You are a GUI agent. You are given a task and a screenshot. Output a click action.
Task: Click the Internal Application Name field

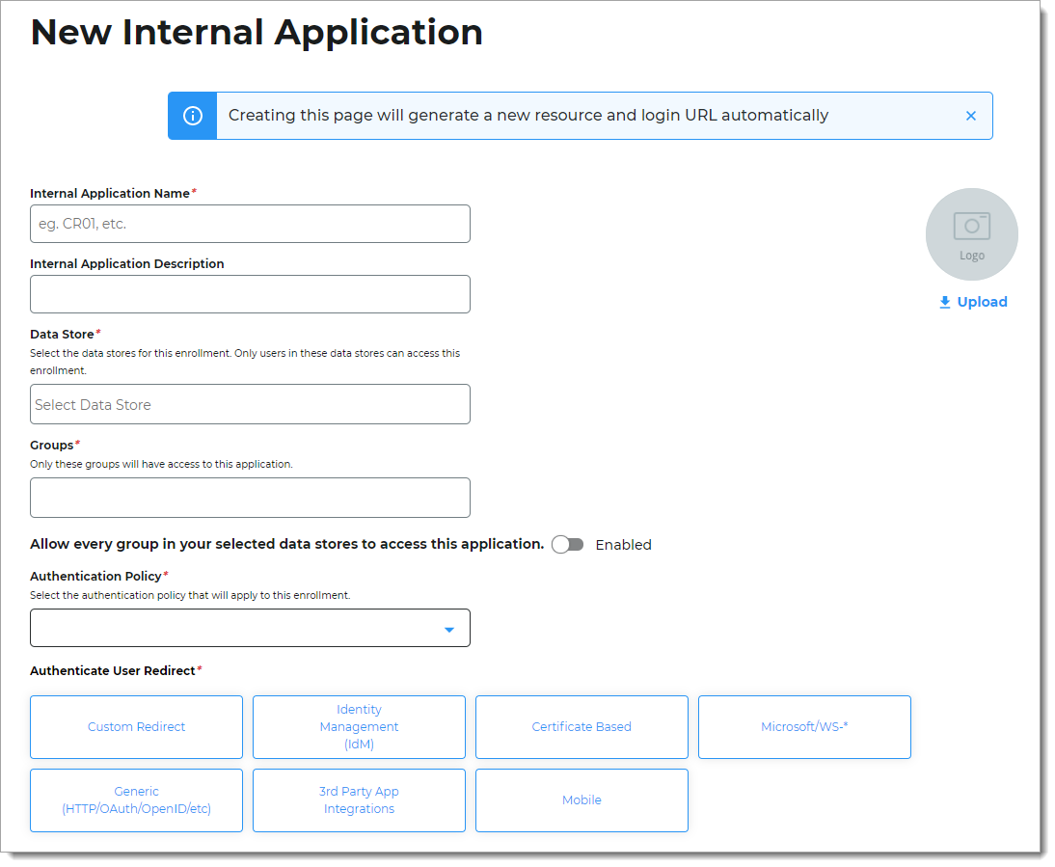[x=250, y=223]
